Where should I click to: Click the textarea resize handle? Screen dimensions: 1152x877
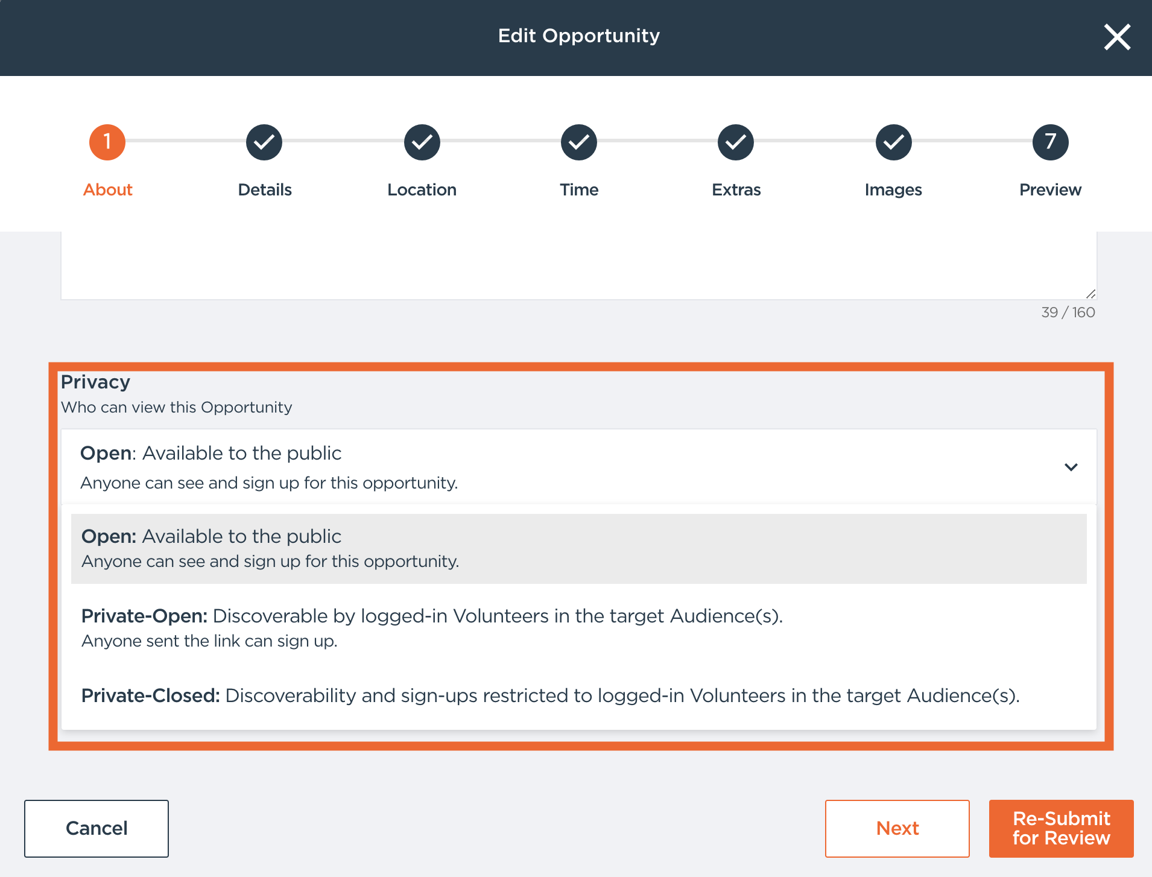1090,294
